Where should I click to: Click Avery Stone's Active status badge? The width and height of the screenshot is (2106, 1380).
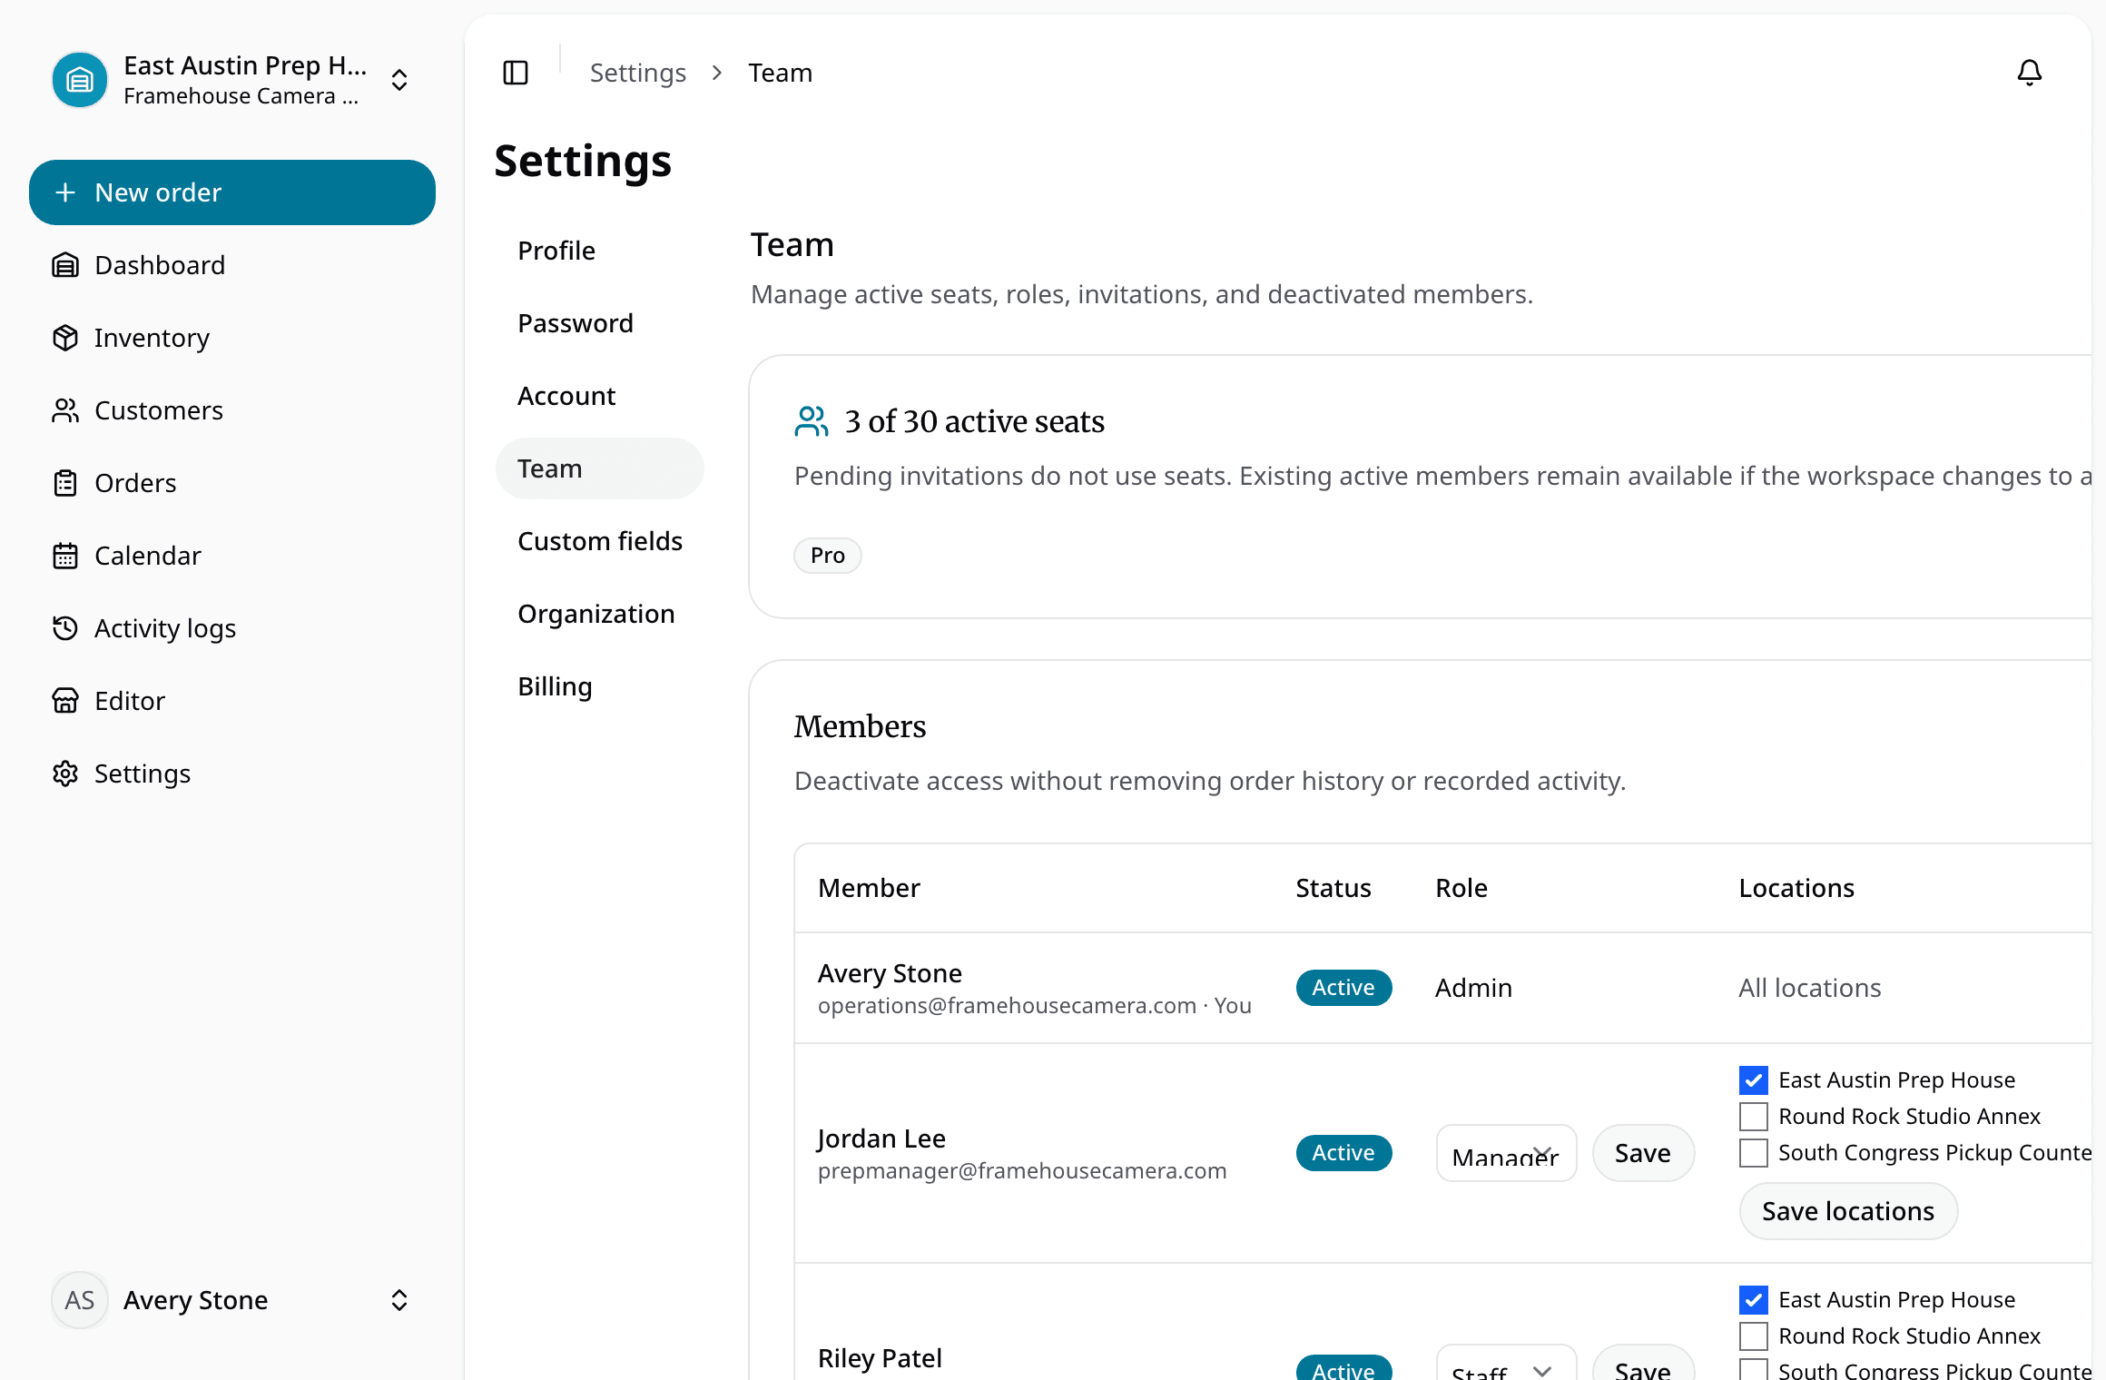coord(1343,988)
